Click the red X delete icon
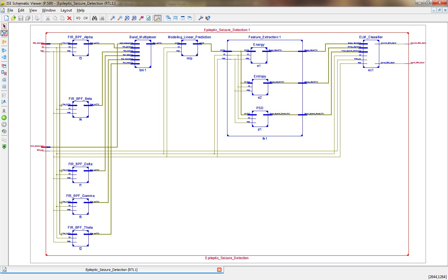This screenshot has height=280, width=448. (69, 18)
